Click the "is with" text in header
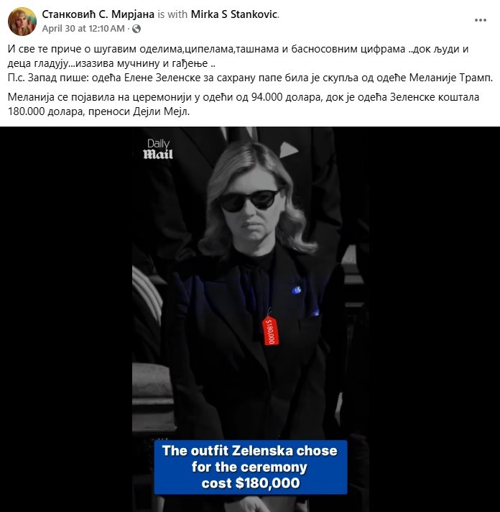The image size is (500, 512). [x=172, y=14]
